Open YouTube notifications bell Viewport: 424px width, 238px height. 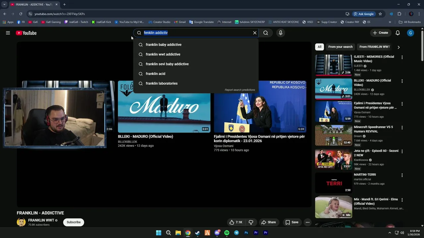point(398,33)
